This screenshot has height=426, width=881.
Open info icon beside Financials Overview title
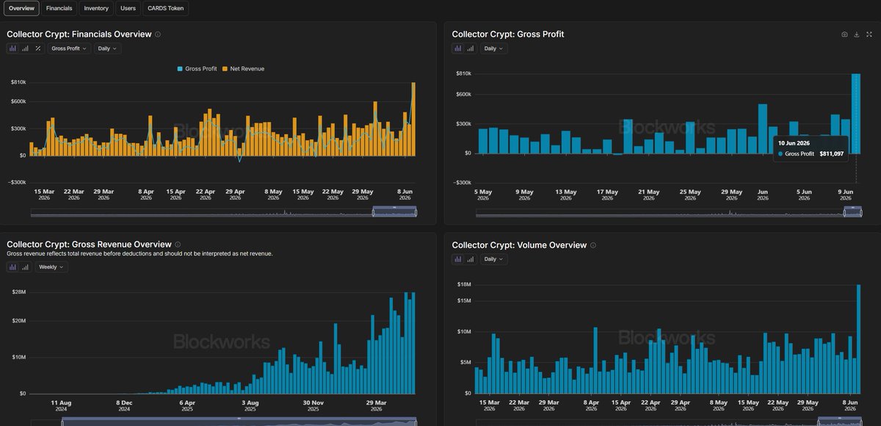click(x=158, y=35)
